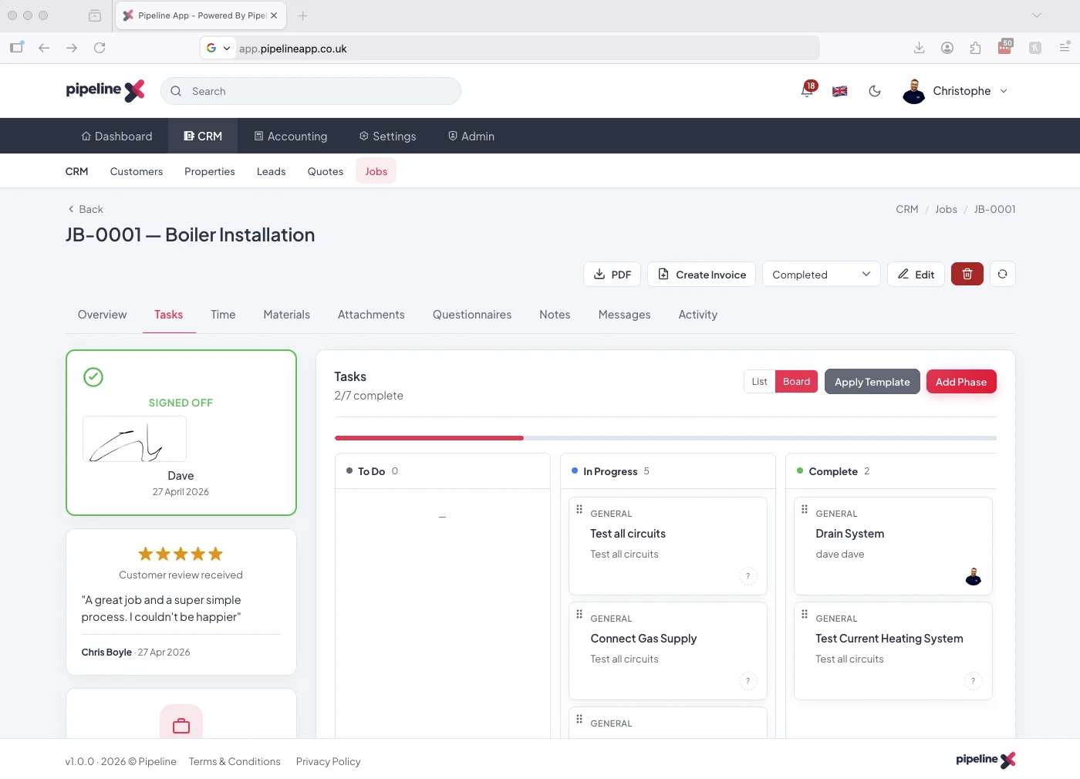Click the drag handle on Connect Gas Supply card
Viewport: 1080px width, 779px height.
579,614
